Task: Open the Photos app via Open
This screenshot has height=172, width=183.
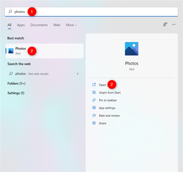Action: [x=103, y=85]
